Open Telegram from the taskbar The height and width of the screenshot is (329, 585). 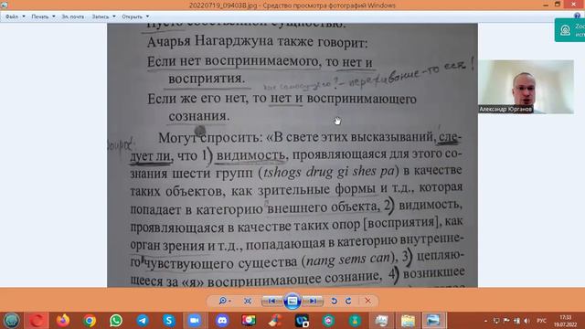[143, 321]
